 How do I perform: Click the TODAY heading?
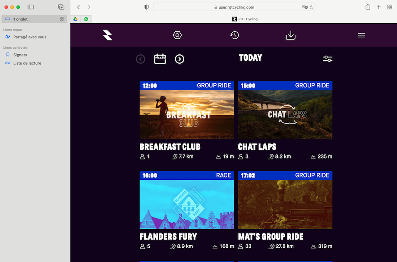click(250, 58)
